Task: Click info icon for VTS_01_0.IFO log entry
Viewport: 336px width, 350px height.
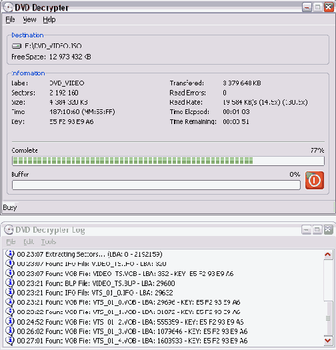Action: tap(10, 293)
